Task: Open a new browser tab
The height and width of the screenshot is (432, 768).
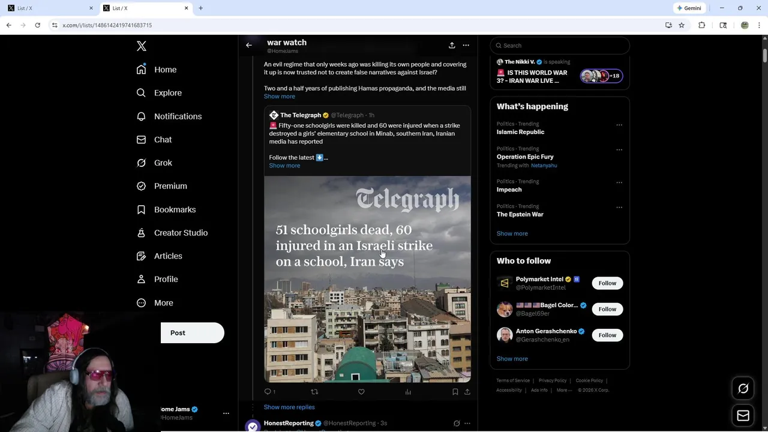Action: [200, 8]
